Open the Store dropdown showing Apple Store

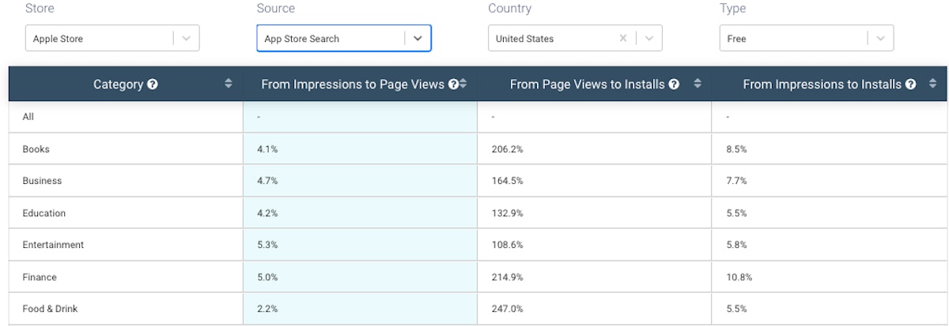[x=112, y=39]
